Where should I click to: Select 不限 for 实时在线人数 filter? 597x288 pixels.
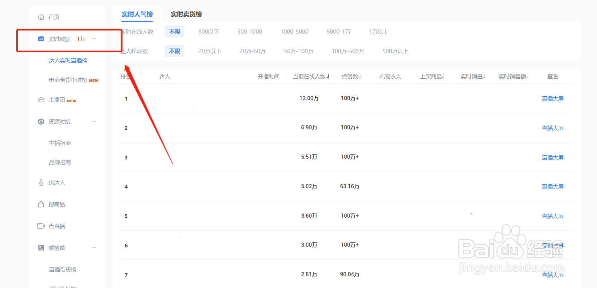tap(174, 32)
